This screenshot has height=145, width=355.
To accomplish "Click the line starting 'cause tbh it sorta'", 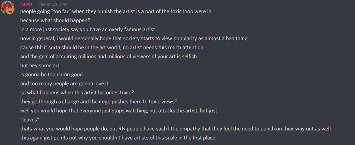I will pos(112,48).
